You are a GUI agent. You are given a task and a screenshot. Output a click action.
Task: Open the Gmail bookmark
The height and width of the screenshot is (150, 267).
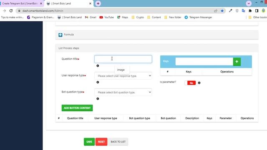[x=91, y=17]
